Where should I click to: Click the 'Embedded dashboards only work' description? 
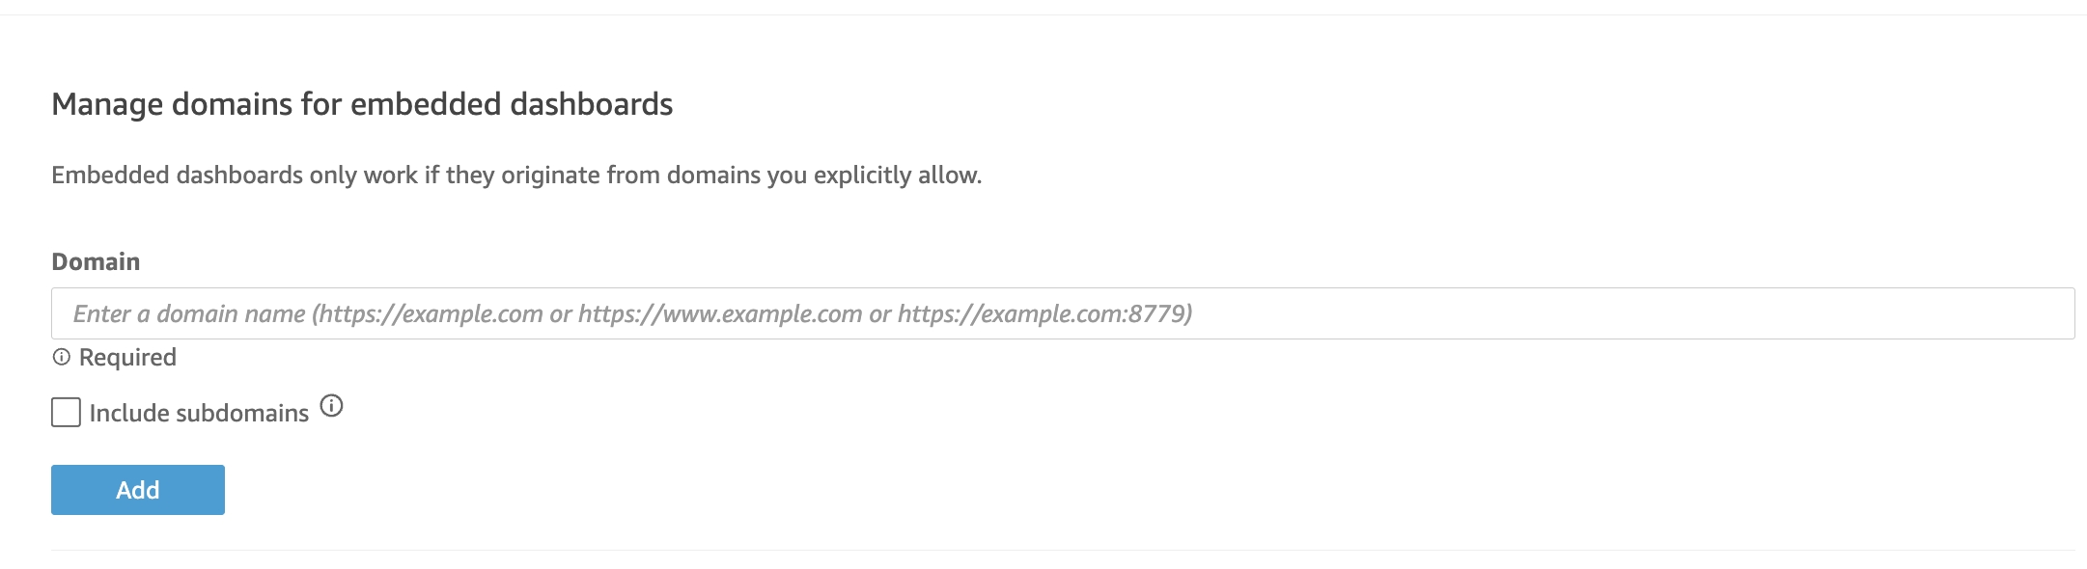[x=516, y=176]
